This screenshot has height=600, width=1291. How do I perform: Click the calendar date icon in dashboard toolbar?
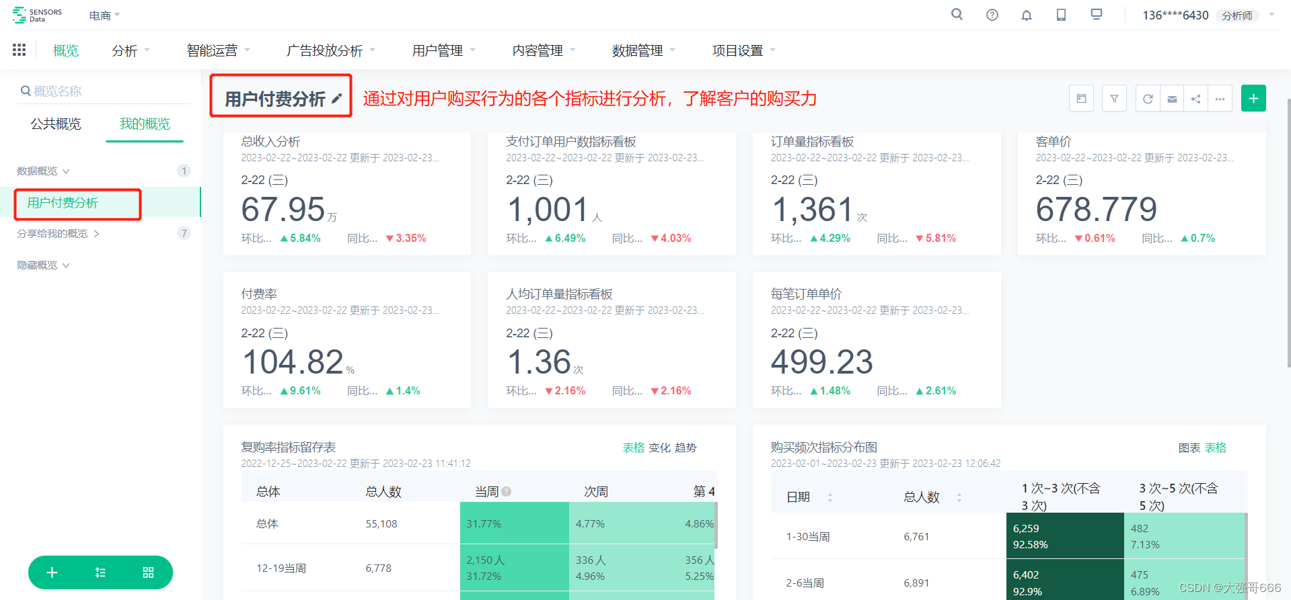click(x=1081, y=99)
